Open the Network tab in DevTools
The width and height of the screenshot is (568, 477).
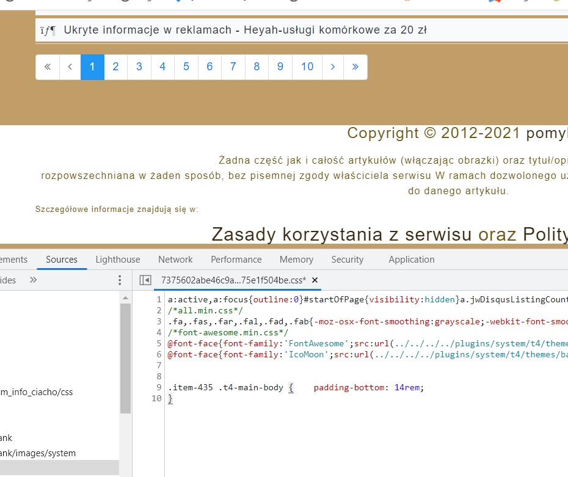(175, 260)
